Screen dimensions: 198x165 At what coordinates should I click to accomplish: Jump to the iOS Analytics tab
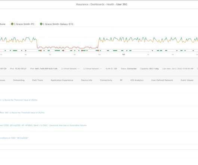(x=137, y=80)
